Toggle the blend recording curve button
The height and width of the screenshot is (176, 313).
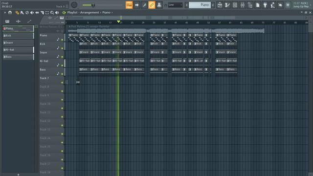tap(144, 5)
